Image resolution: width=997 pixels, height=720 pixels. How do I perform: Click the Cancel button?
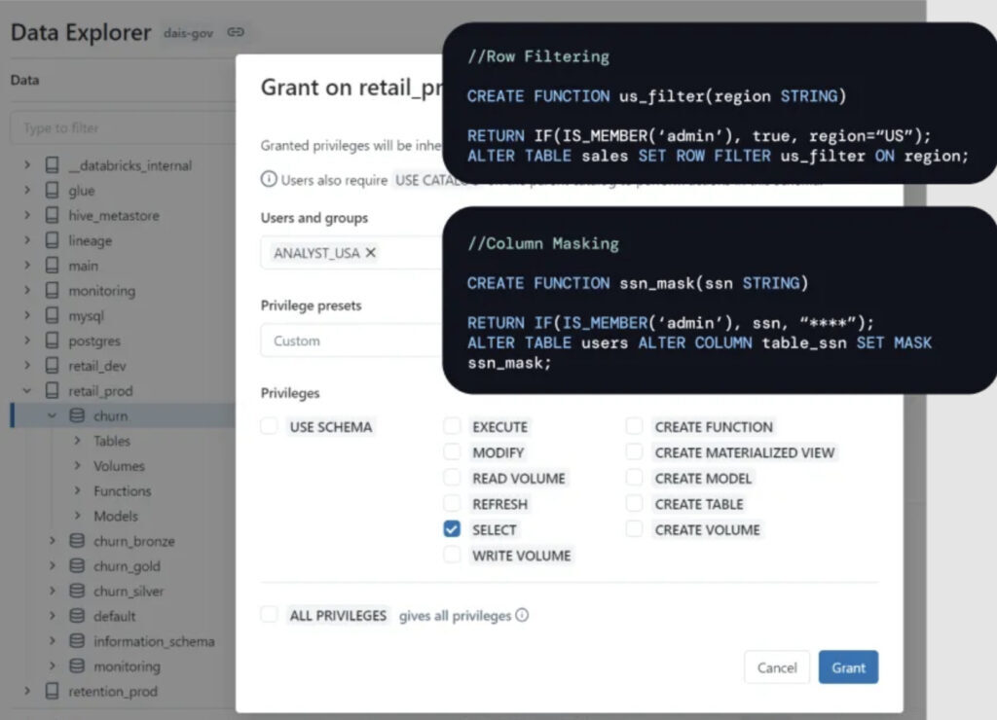(776, 667)
